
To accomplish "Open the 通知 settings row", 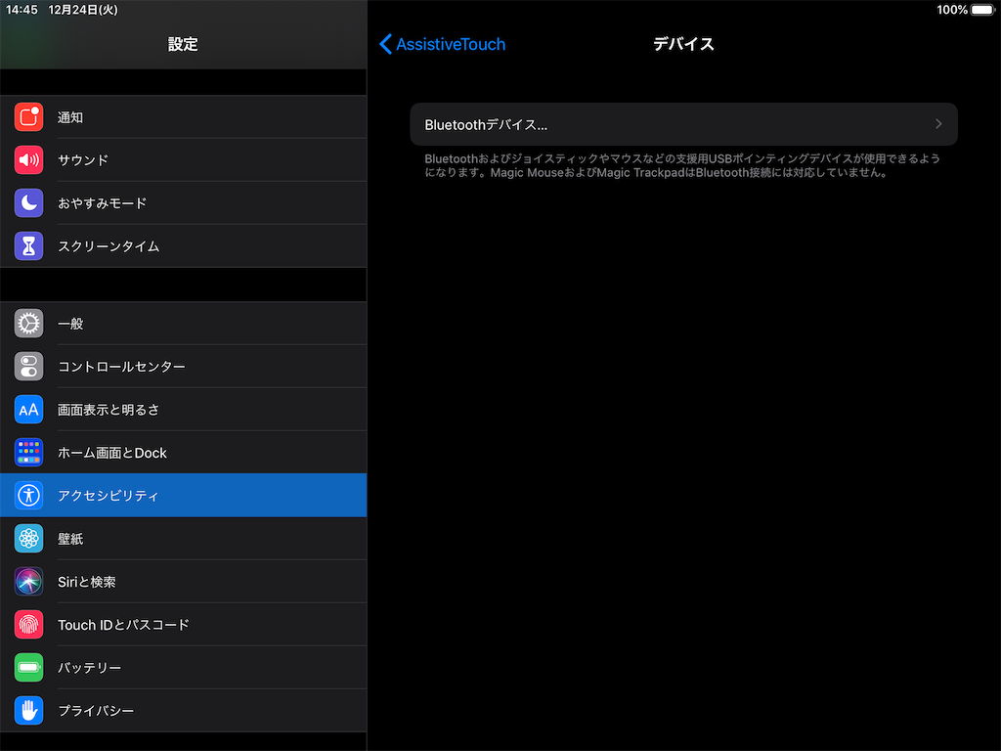I will [183, 117].
